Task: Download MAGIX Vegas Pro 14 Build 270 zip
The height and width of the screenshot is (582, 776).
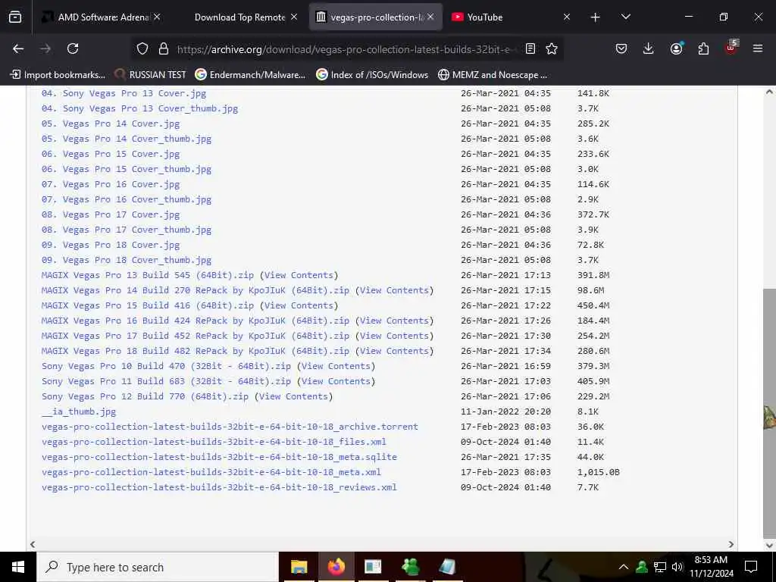Action: pos(196,290)
